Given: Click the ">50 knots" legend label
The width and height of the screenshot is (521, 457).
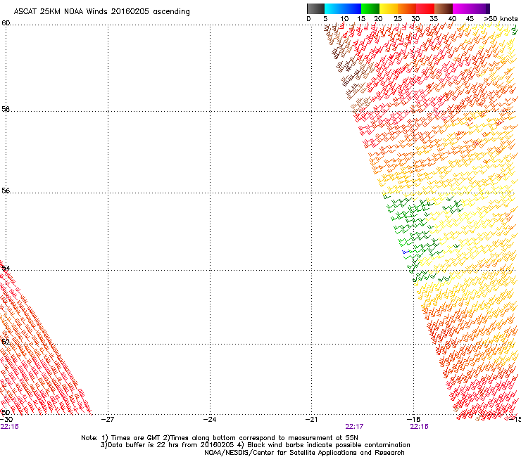Looking at the screenshot, I should [x=501, y=19].
